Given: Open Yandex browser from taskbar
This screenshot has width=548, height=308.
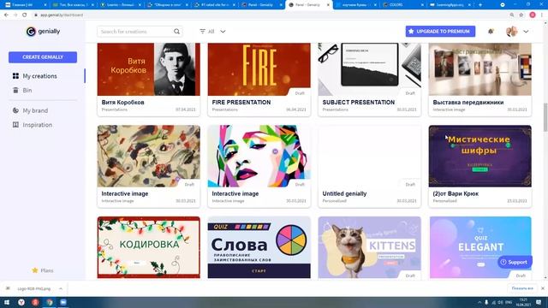Looking at the screenshot, I should pyautogui.click(x=21, y=302).
